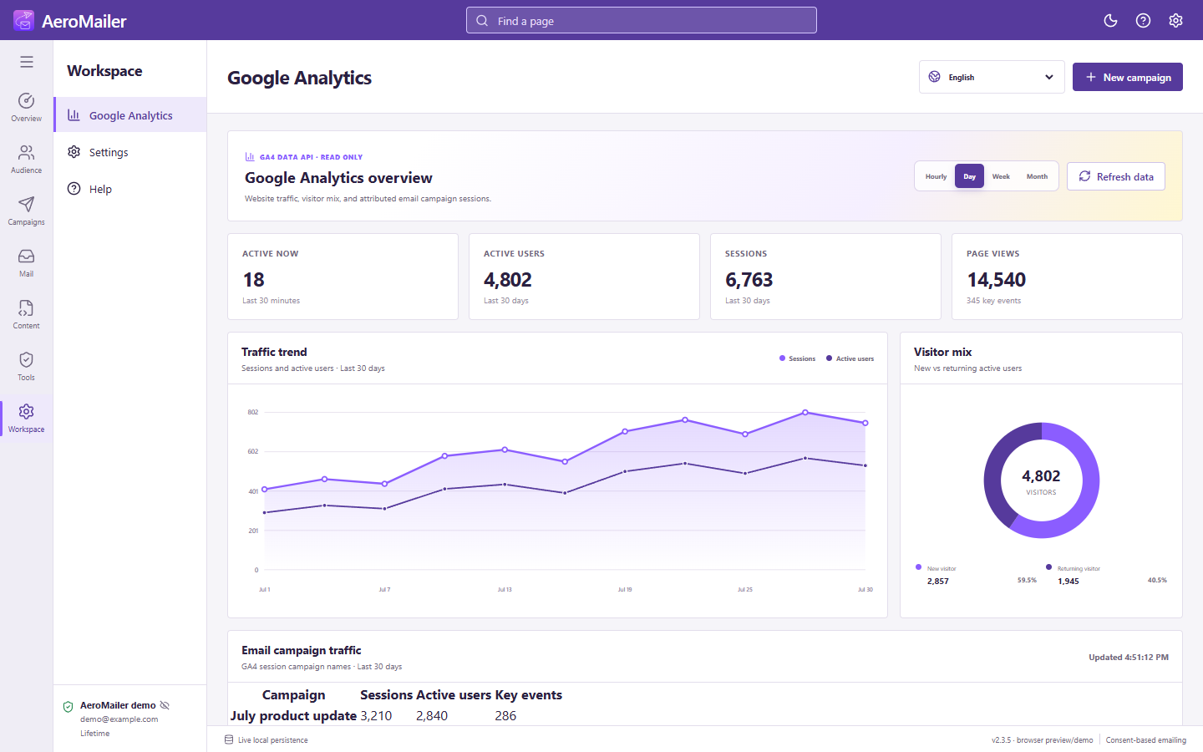
Task: Click the Returning visitor legend label
Action: tap(1079, 568)
